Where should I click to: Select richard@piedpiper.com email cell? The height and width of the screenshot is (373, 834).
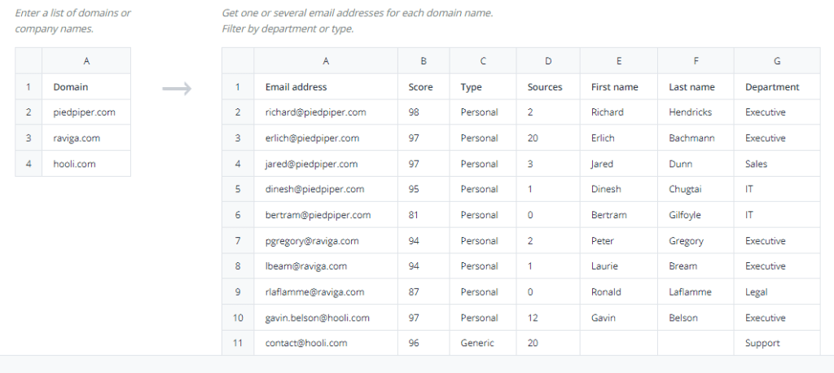[326, 112]
